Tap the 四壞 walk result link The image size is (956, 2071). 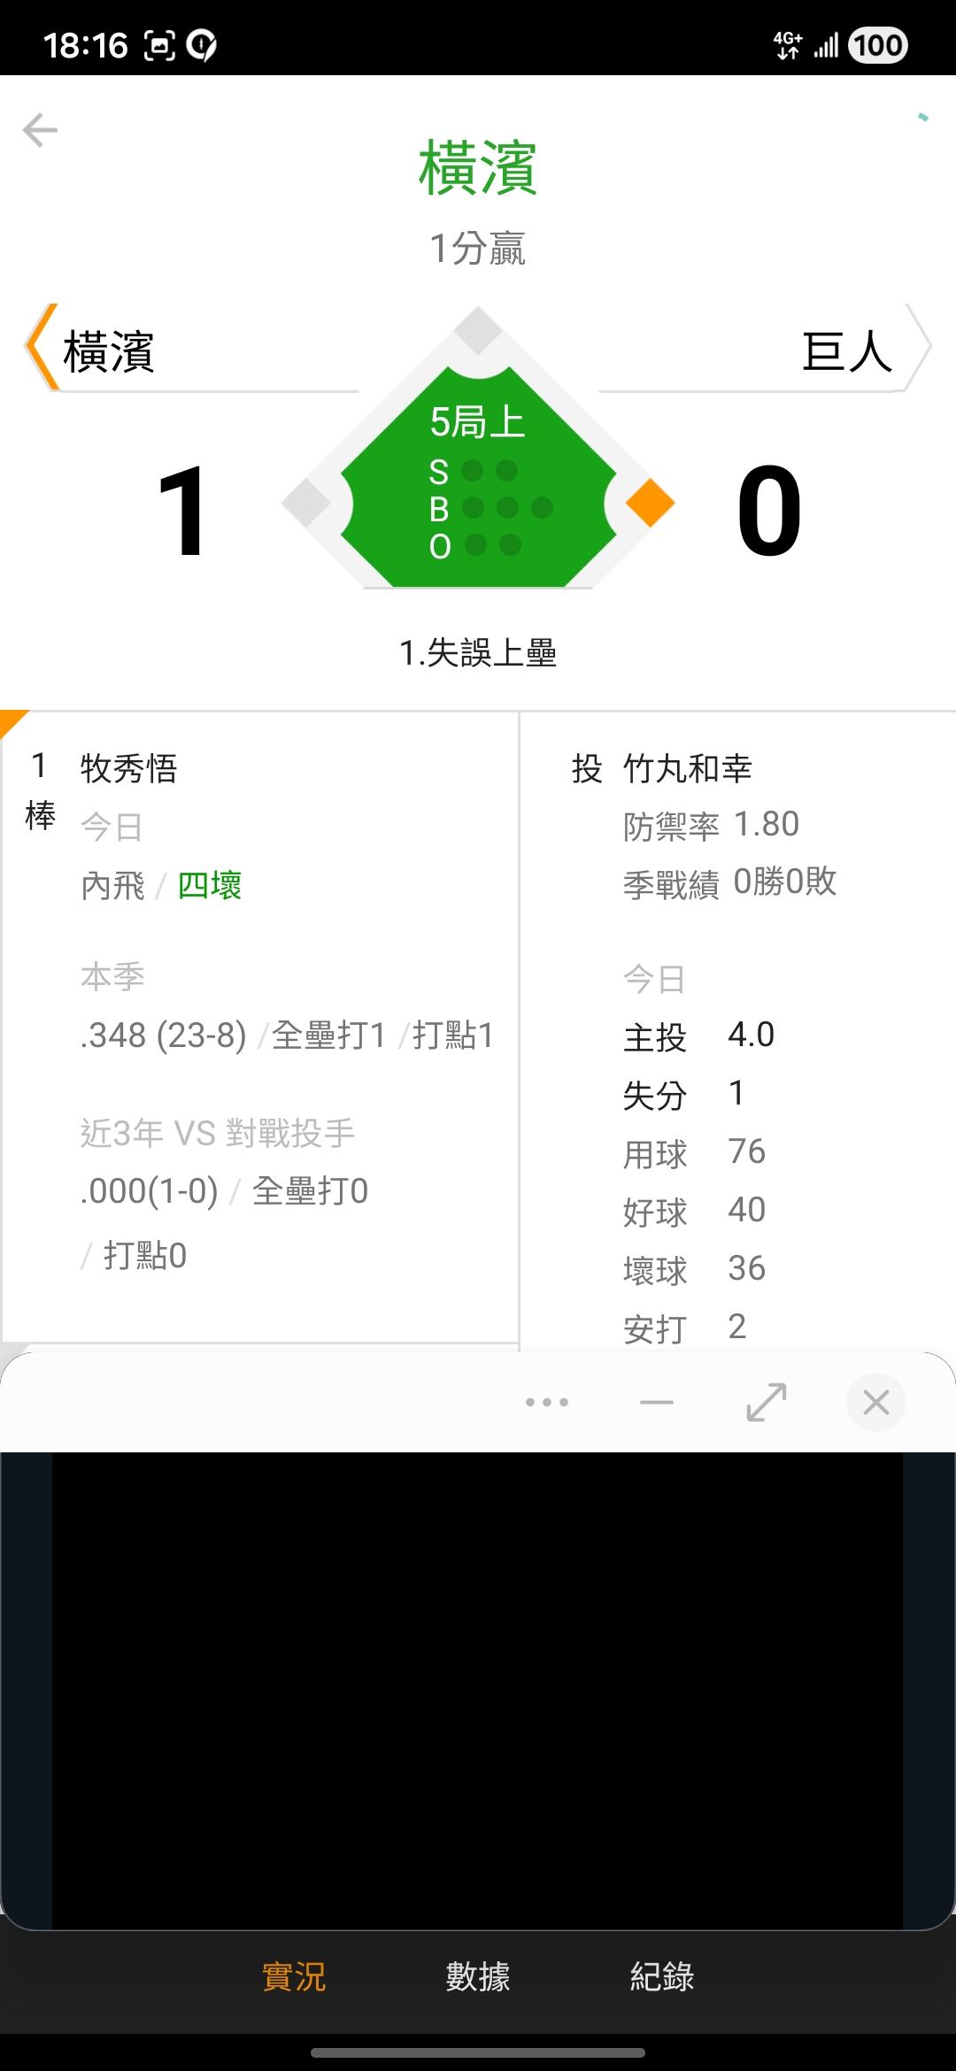(x=210, y=885)
